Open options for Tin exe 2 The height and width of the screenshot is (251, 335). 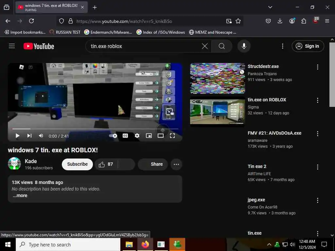(317, 167)
